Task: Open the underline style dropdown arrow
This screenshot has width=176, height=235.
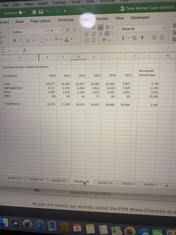Action: (33, 40)
